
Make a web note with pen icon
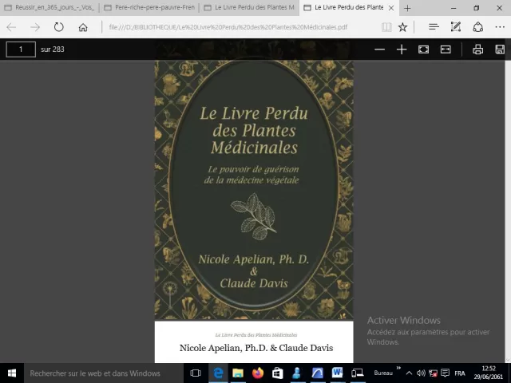pyautogui.click(x=456, y=27)
